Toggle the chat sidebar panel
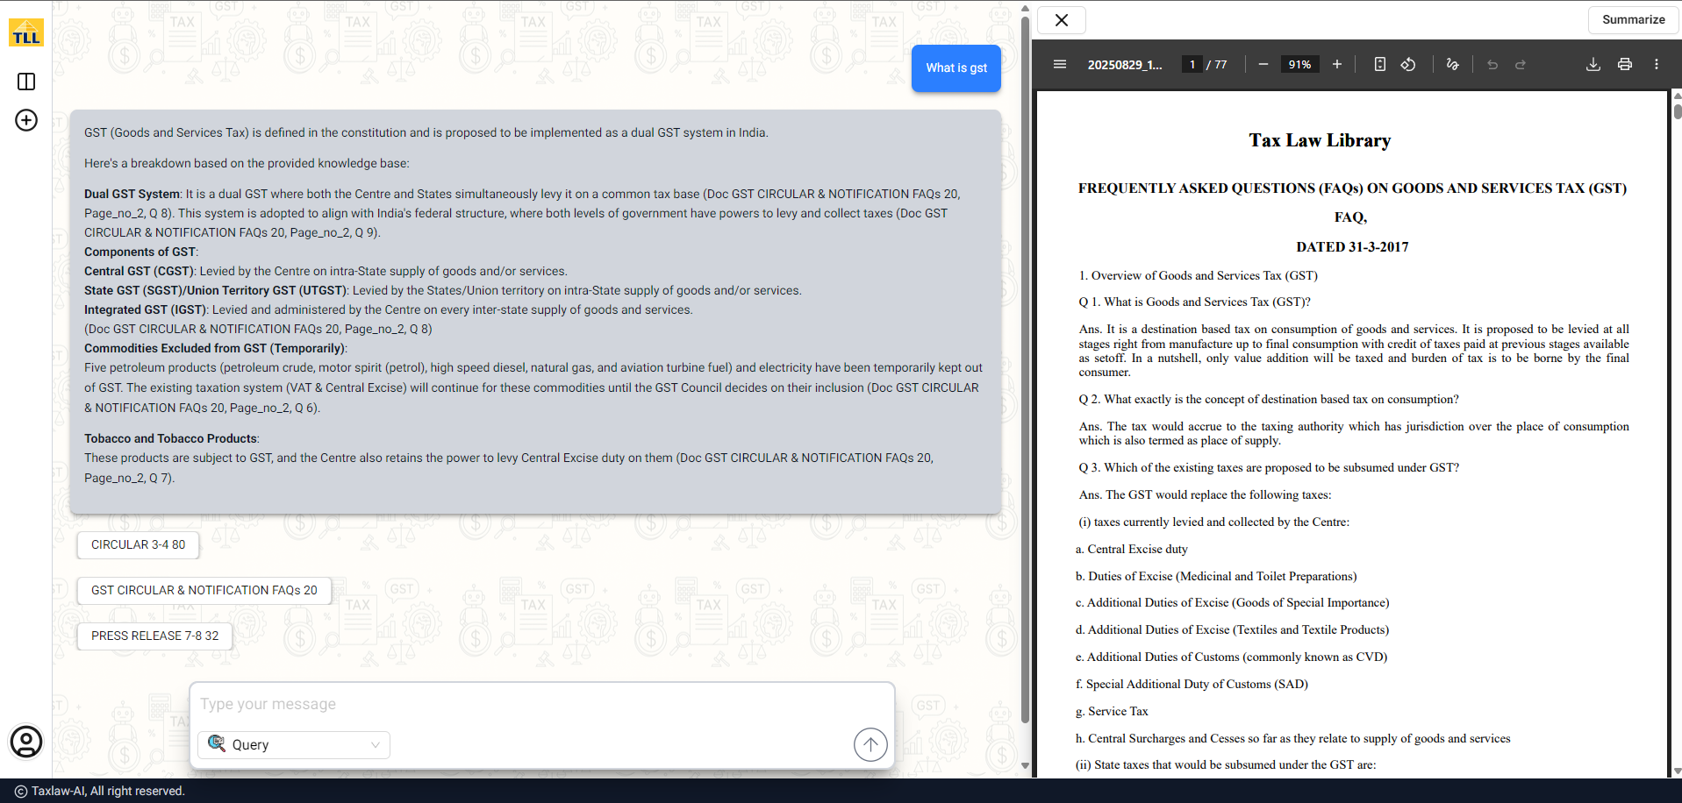The width and height of the screenshot is (1682, 803). [x=26, y=82]
